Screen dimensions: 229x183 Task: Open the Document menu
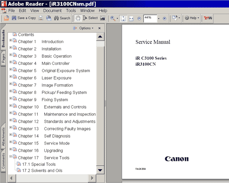52,11
